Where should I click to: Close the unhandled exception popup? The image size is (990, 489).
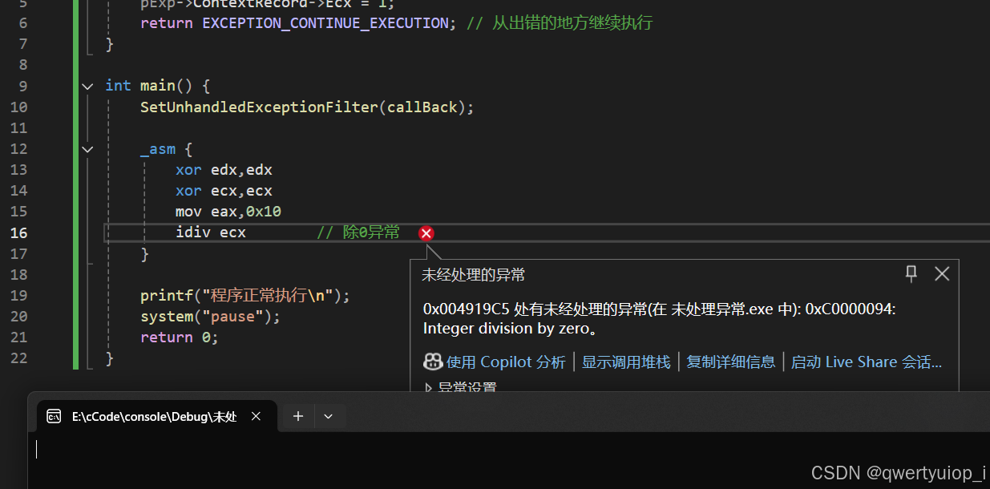click(942, 273)
